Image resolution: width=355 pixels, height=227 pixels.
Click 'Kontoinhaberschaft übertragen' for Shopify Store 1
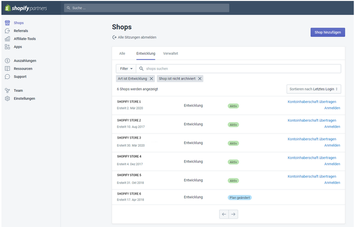coord(311,102)
